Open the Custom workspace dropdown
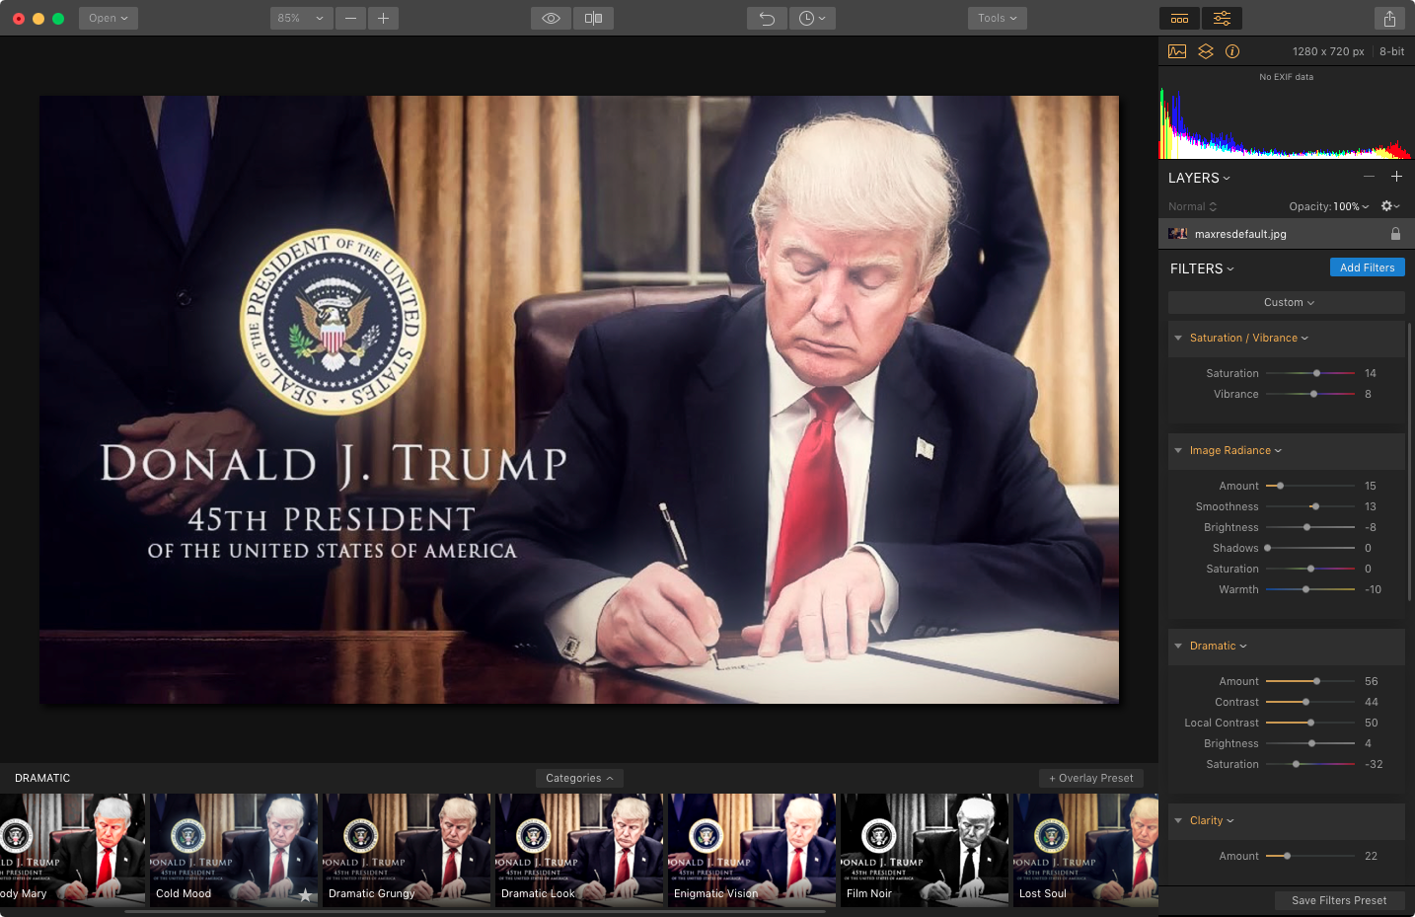Viewport: 1415px width, 917px height. coord(1287,302)
